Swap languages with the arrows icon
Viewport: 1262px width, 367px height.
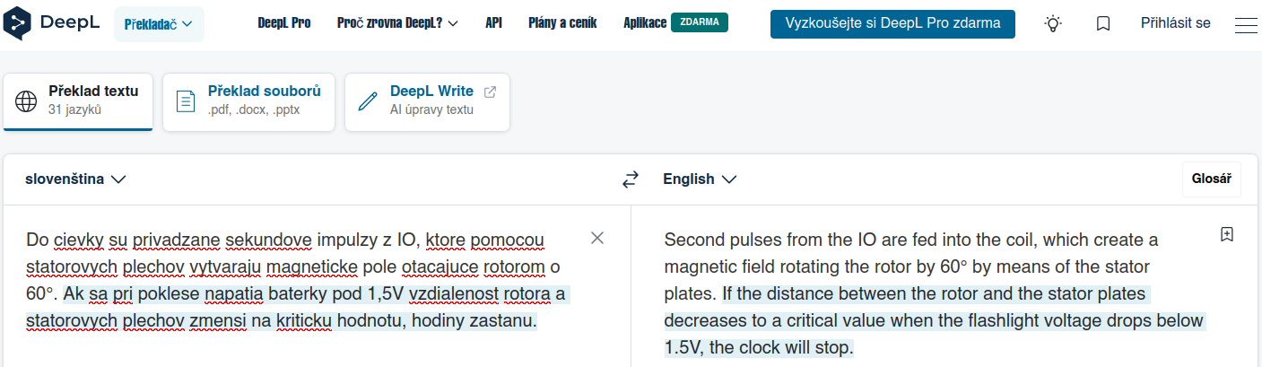[x=631, y=179]
